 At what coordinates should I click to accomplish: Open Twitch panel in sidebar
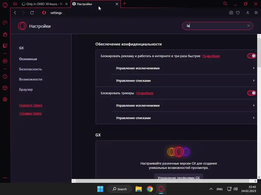click(5, 46)
